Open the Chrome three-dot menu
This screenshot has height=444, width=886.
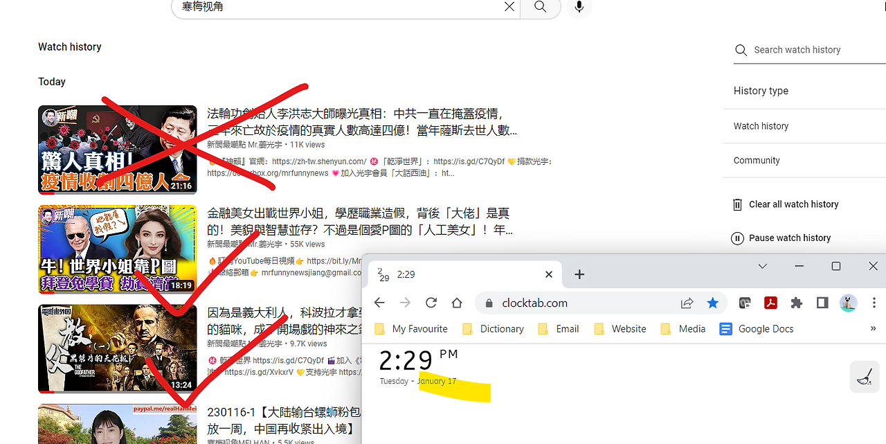click(x=874, y=303)
